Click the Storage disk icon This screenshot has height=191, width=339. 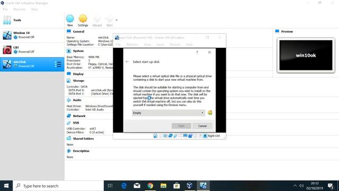[69, 81]
